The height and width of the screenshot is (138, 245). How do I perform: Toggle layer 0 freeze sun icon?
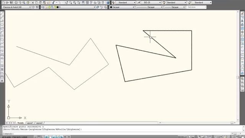click(x=49, y=7)
